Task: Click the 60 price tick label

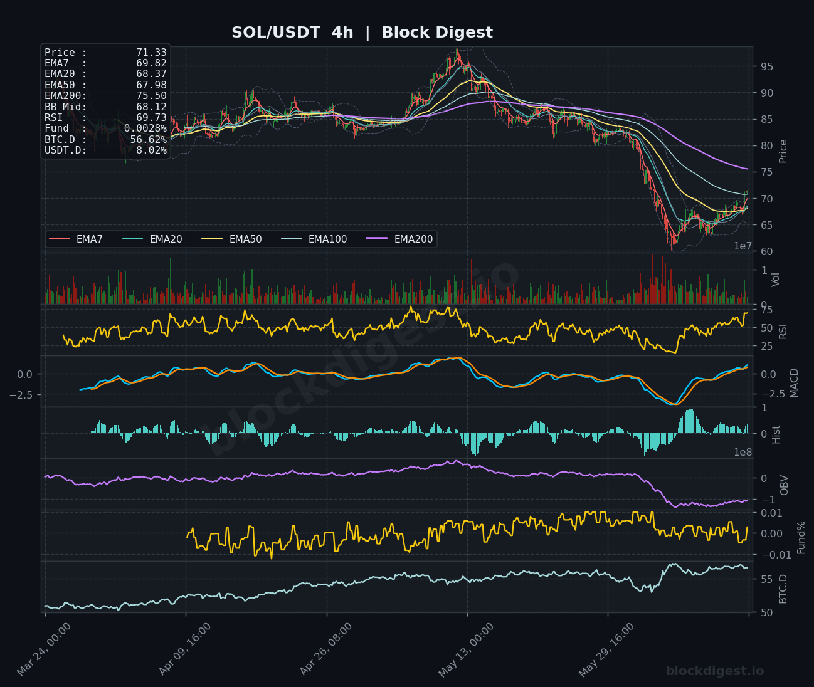Action: click(766, 251)
